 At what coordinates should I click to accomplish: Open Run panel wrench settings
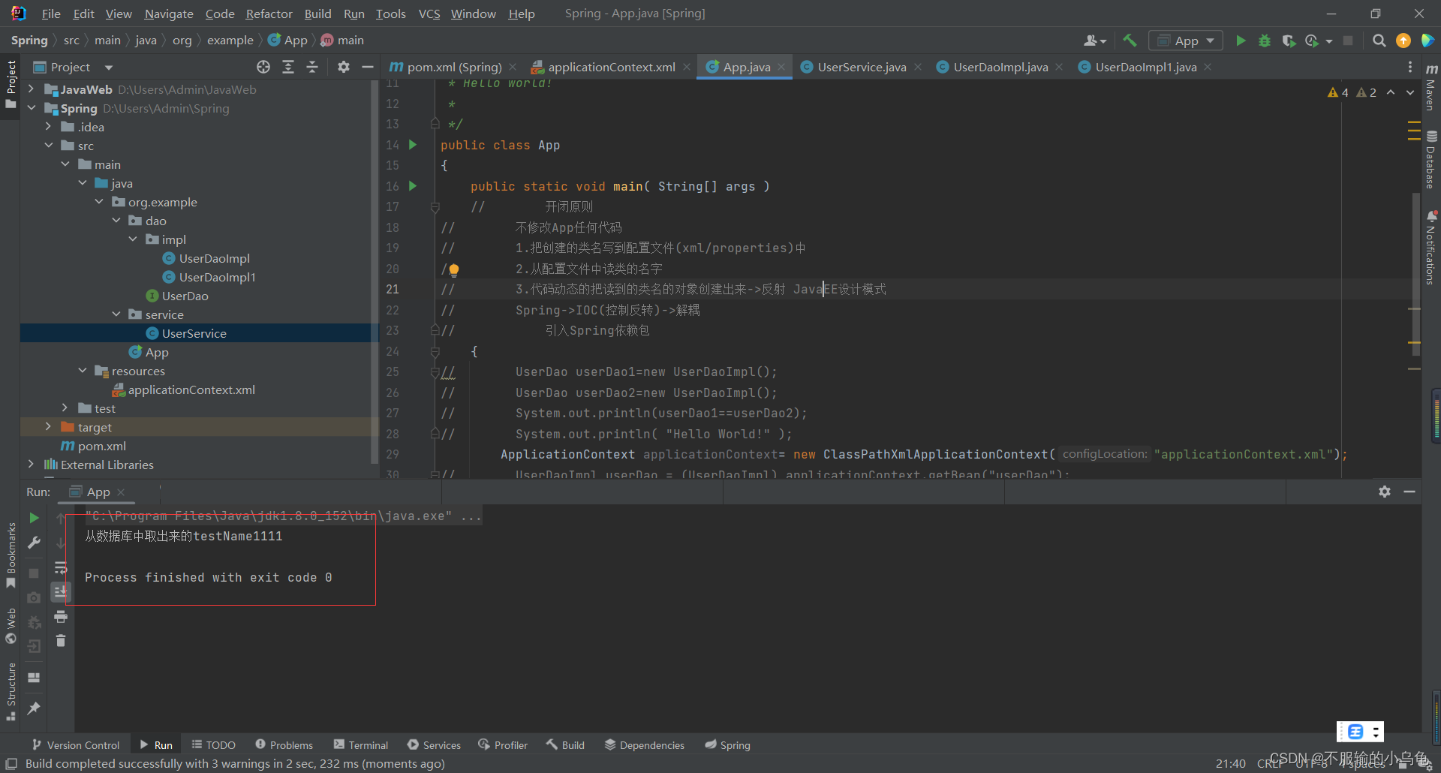tap(34, 543)
